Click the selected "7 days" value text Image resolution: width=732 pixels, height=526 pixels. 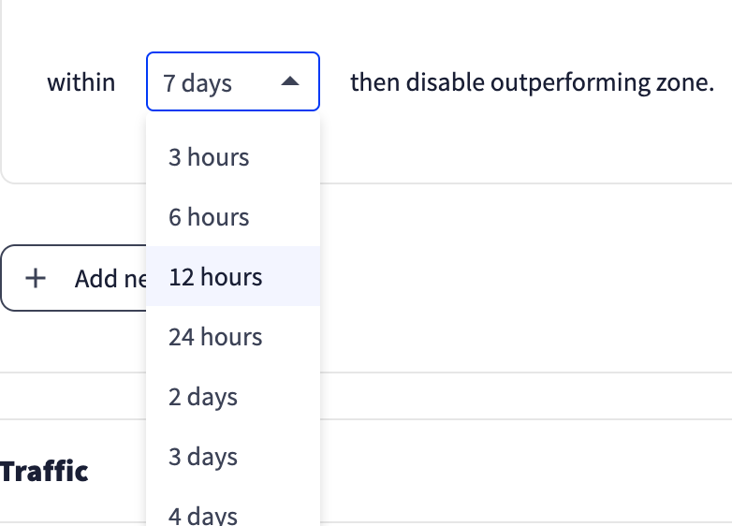coord(198,83)
